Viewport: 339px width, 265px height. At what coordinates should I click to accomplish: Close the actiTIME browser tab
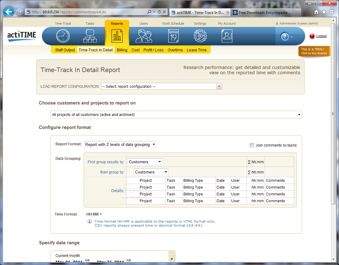coord(228,12)
